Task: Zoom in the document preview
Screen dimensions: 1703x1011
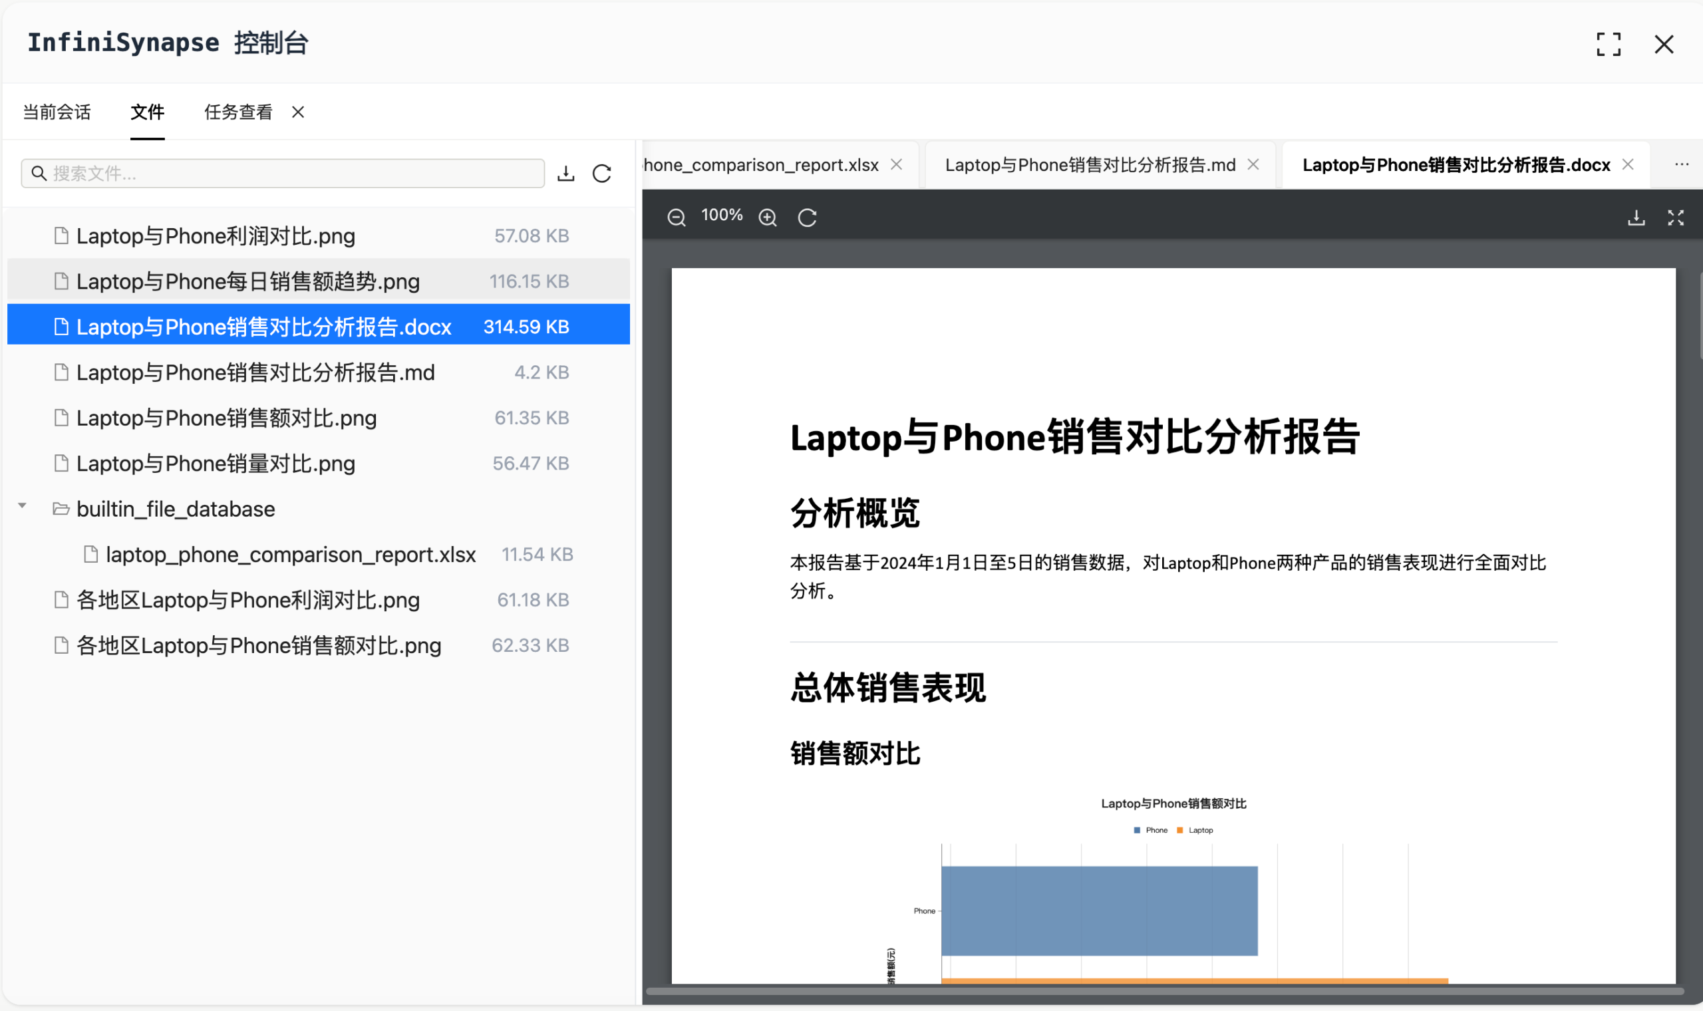Action: tap(767, 216)
